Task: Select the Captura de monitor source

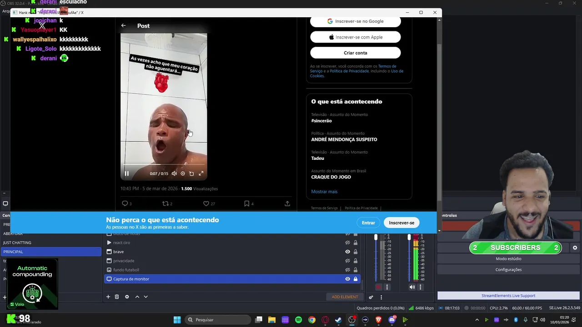Action: coord(232,279)
